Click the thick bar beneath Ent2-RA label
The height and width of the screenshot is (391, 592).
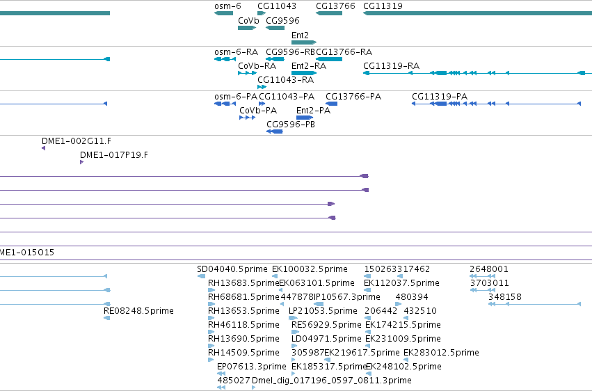pyautogui.click(x=304, y=73)
